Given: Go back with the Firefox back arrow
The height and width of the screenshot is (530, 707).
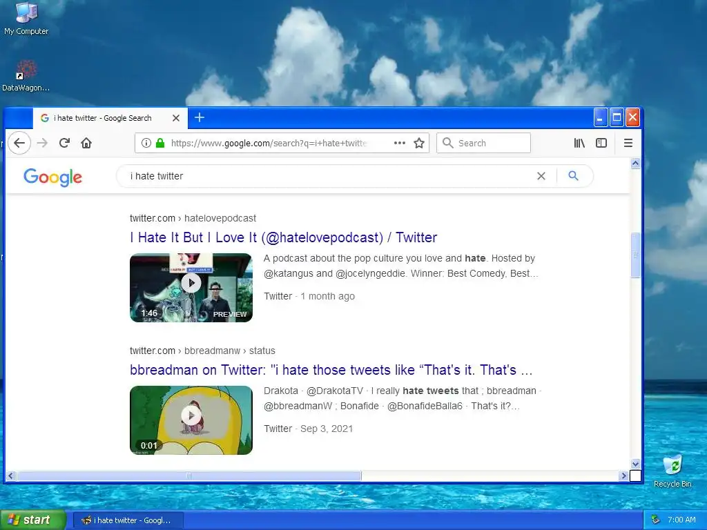Looking at the screenshot, I should 19,143.
